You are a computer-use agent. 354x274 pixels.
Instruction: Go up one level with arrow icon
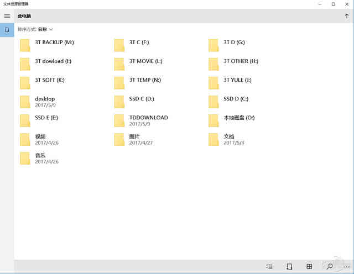click(x=347, y=16)
